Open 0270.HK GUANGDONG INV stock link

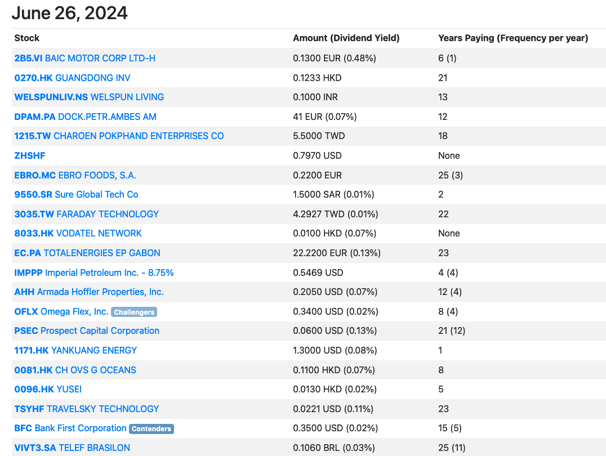(x=72, y=78)
